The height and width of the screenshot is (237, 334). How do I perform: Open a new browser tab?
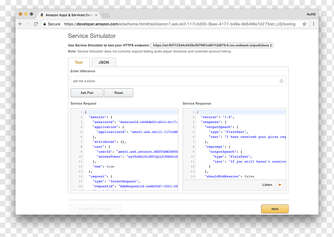(105, 15)
